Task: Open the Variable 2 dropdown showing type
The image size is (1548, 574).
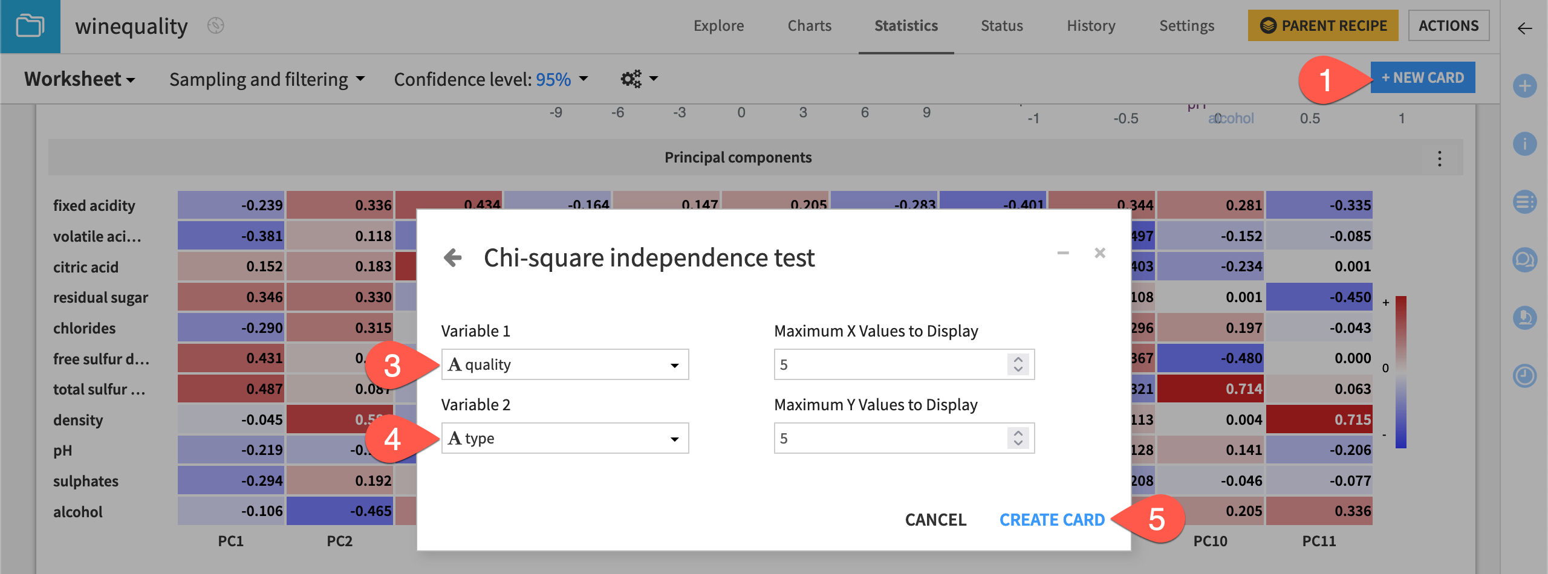Action: pos(564,437)
